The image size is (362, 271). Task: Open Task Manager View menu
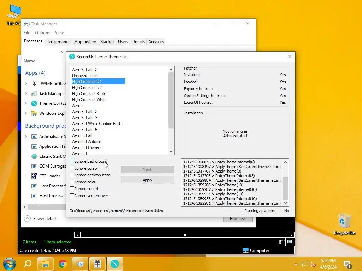pos(59,33)
